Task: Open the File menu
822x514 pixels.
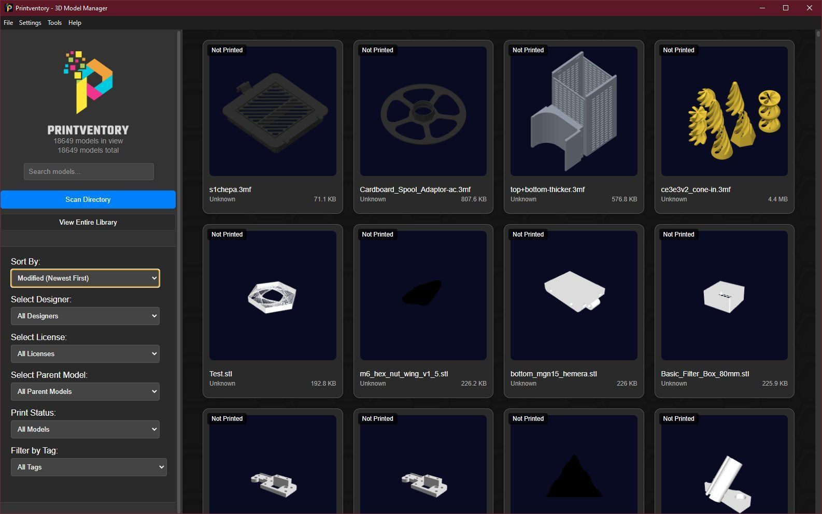Action: 8,23
